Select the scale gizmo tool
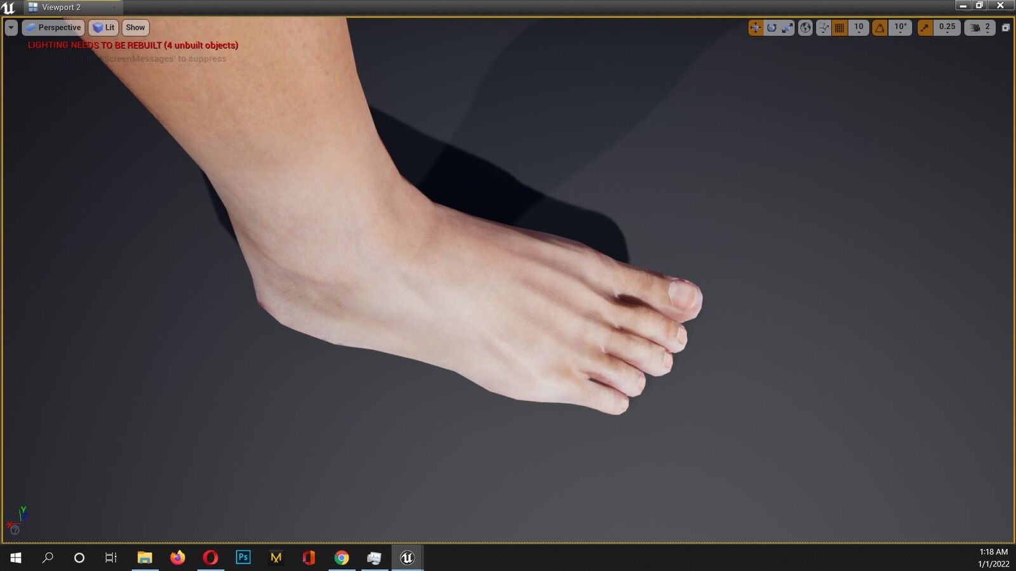The image size is (1016, 571). click(787, 27)
